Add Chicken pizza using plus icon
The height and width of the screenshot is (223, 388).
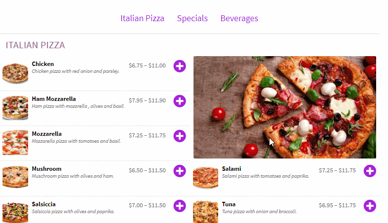coord(180,66)
